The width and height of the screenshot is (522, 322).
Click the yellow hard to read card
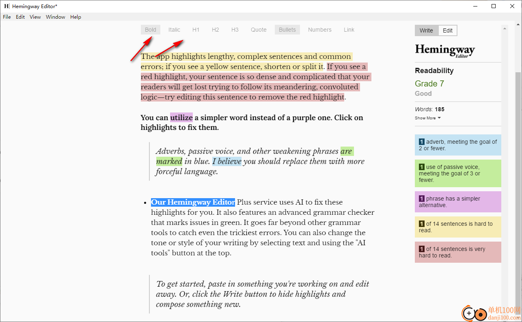[458, 227]
